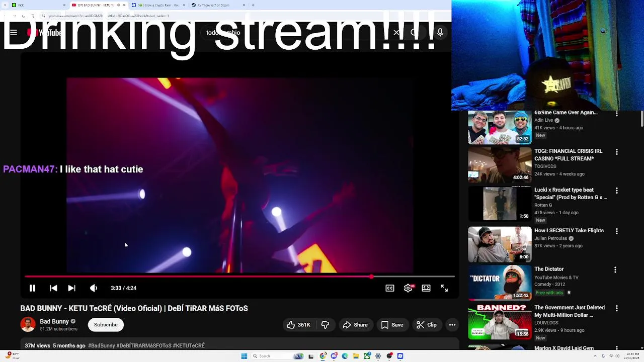
Task: Open options for Government Just Deleted video
Action: (x=617, y=308)
